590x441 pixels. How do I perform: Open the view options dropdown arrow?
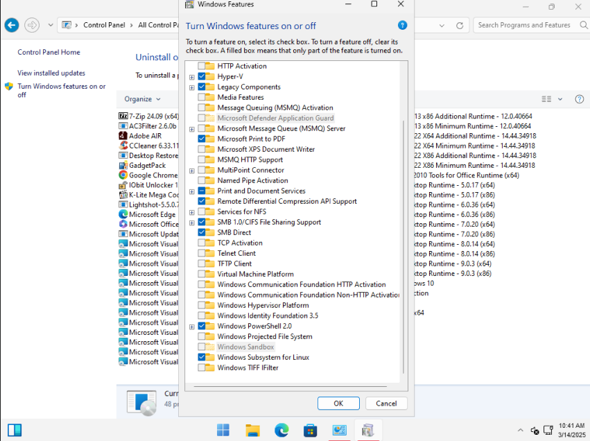[560, 99]
